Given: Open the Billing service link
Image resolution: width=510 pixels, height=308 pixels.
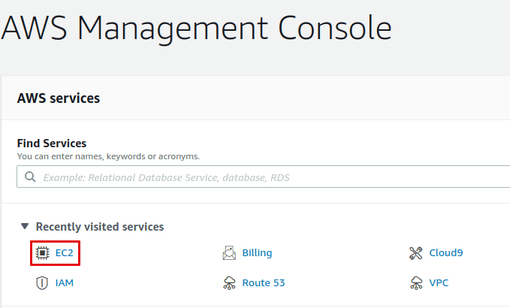Looking at the screenshot, I should click(257, 253).
